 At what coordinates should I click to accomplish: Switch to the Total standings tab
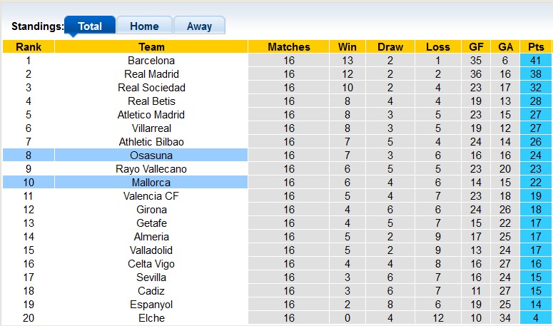[x=90, y=26]
